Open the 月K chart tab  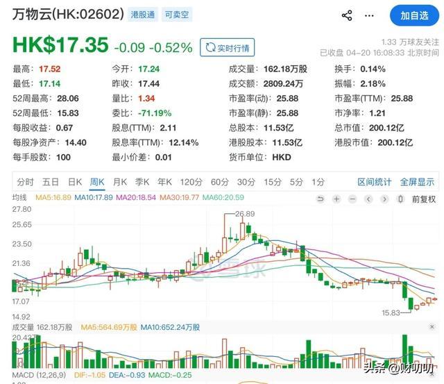120,182
